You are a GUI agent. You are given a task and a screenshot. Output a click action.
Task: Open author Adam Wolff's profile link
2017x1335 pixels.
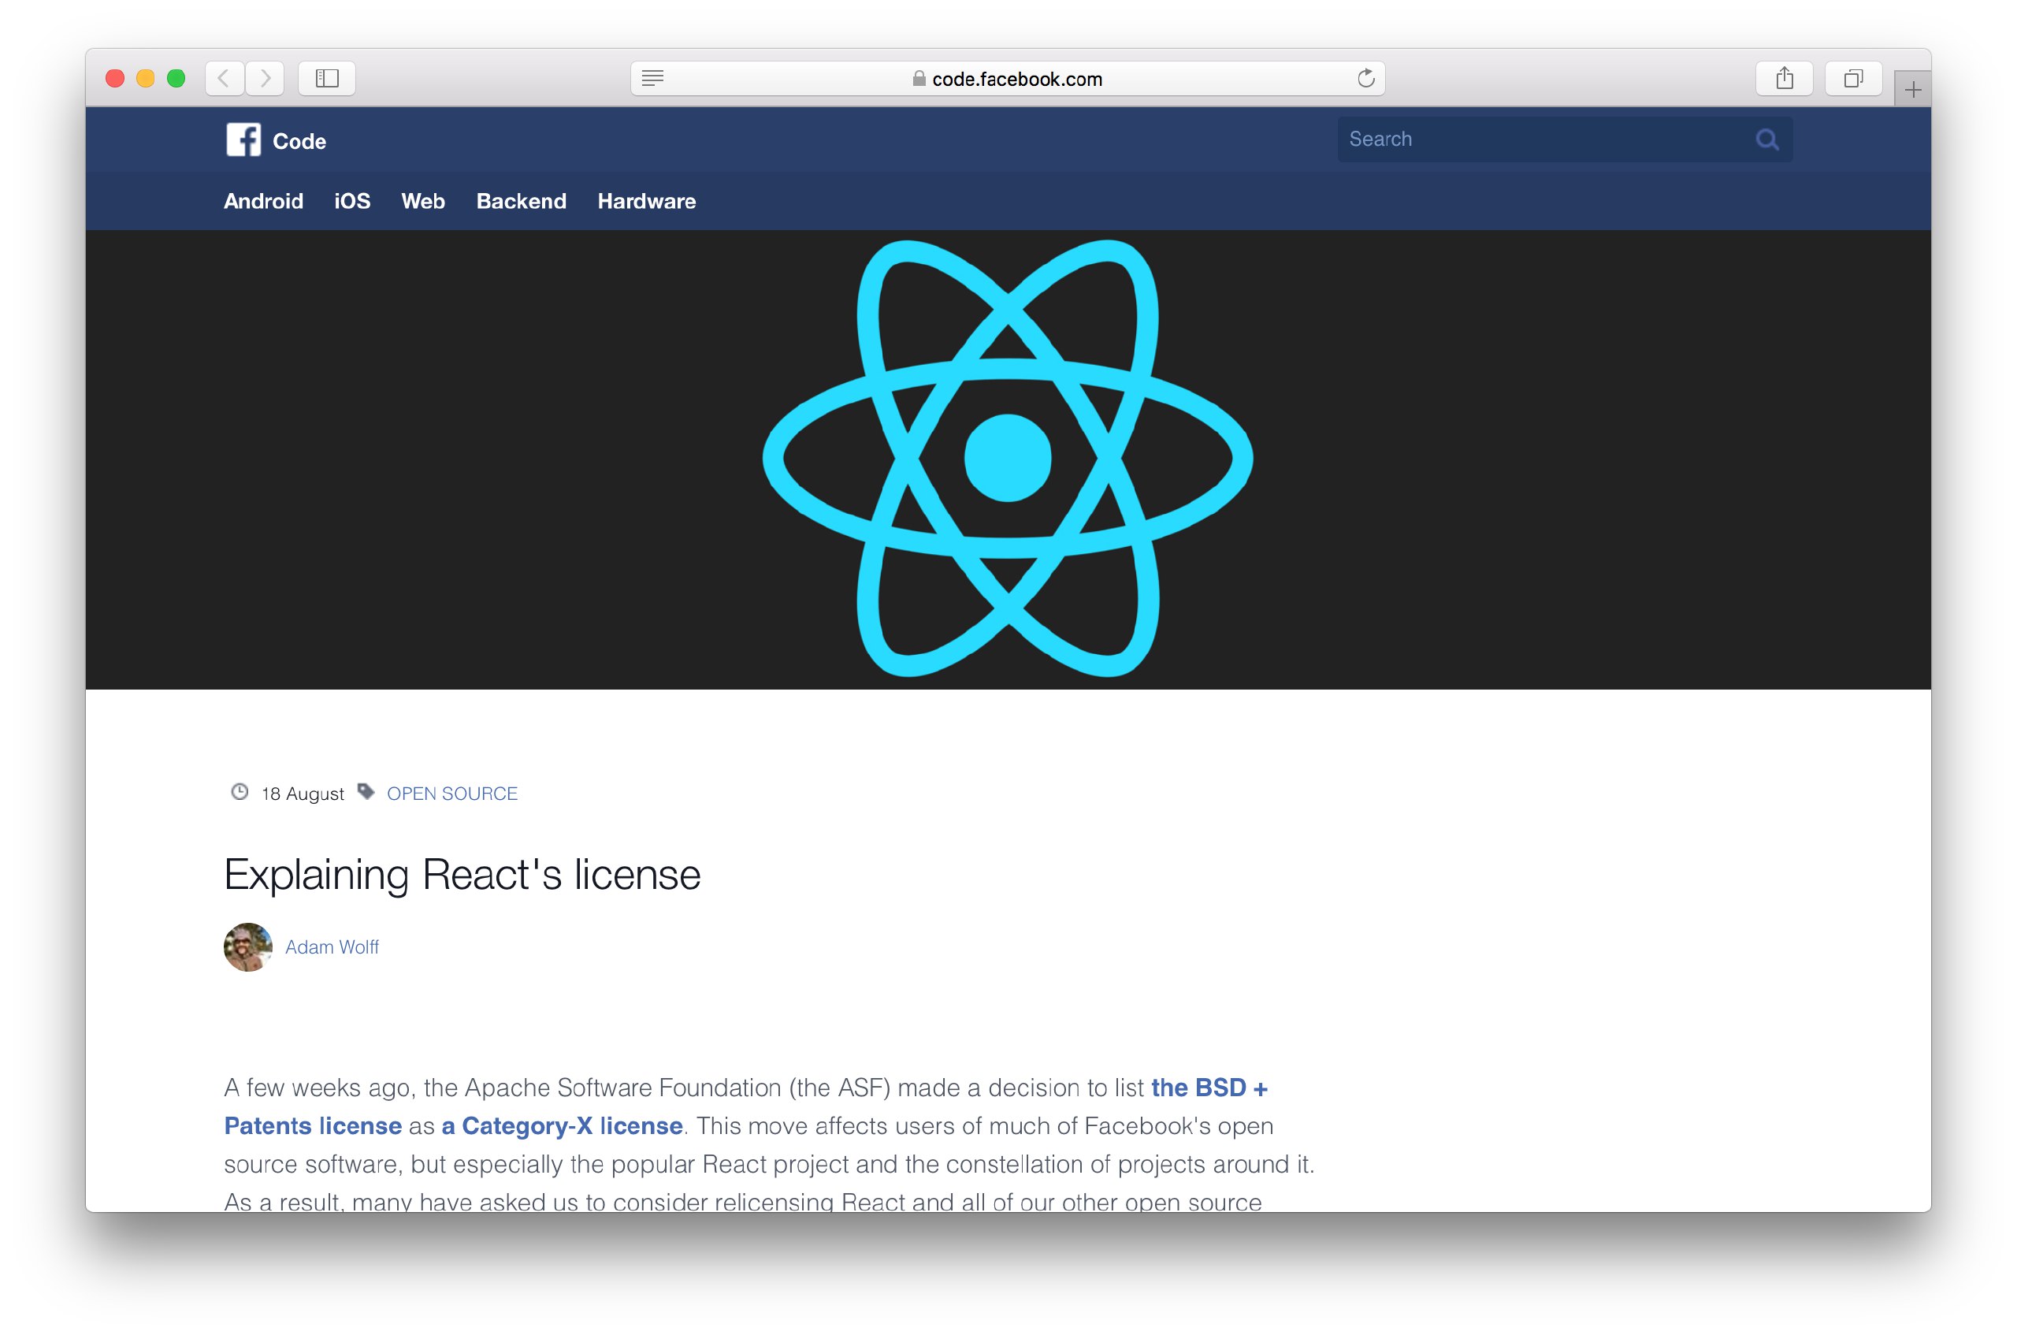point(332,946)
